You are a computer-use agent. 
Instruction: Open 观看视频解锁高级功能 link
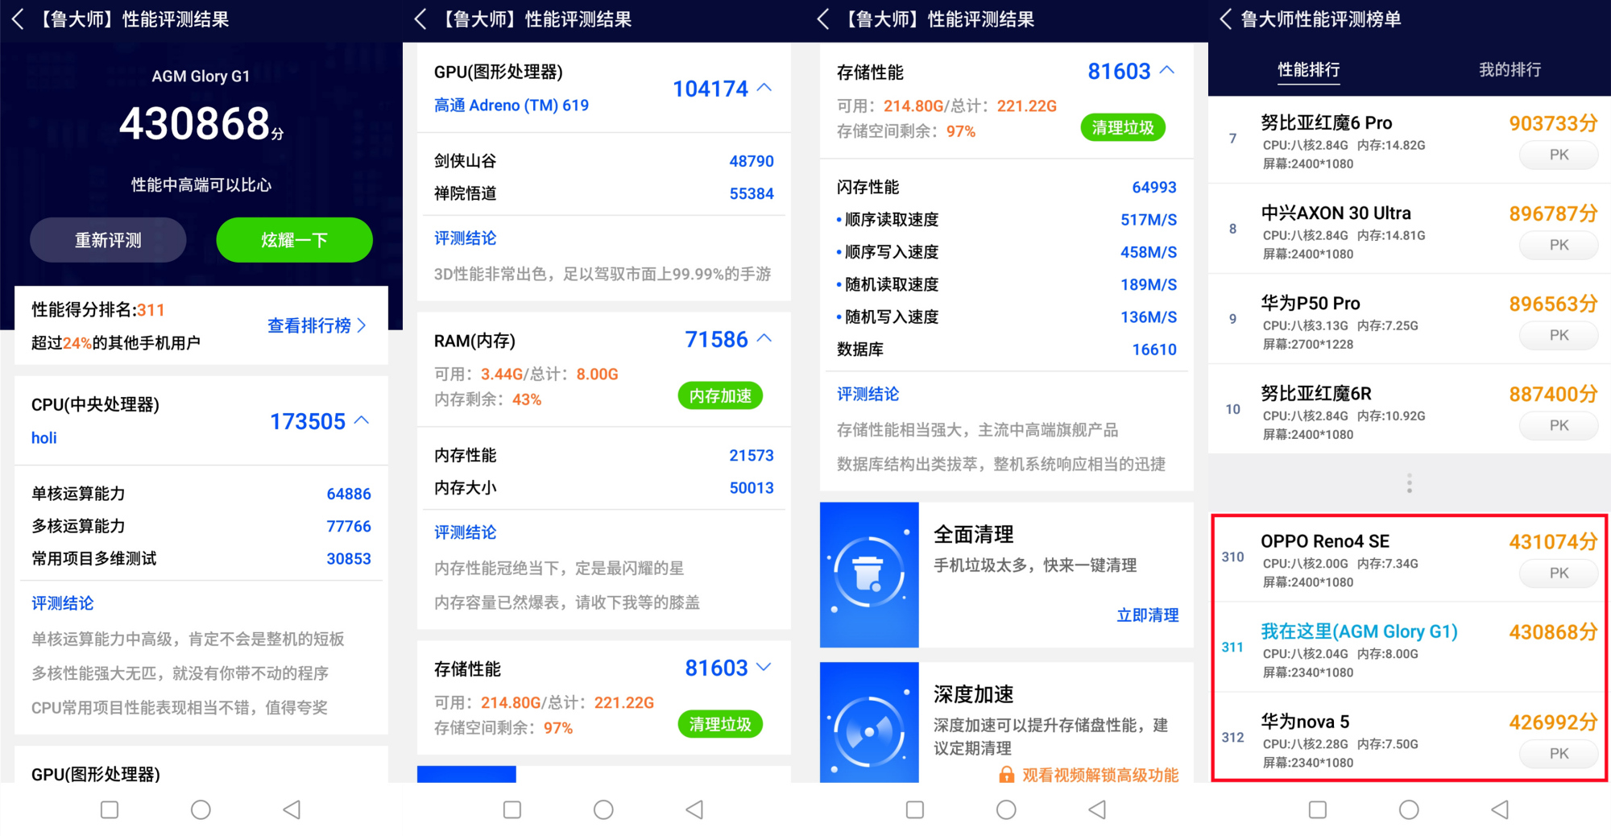(x=1100, y=775)
